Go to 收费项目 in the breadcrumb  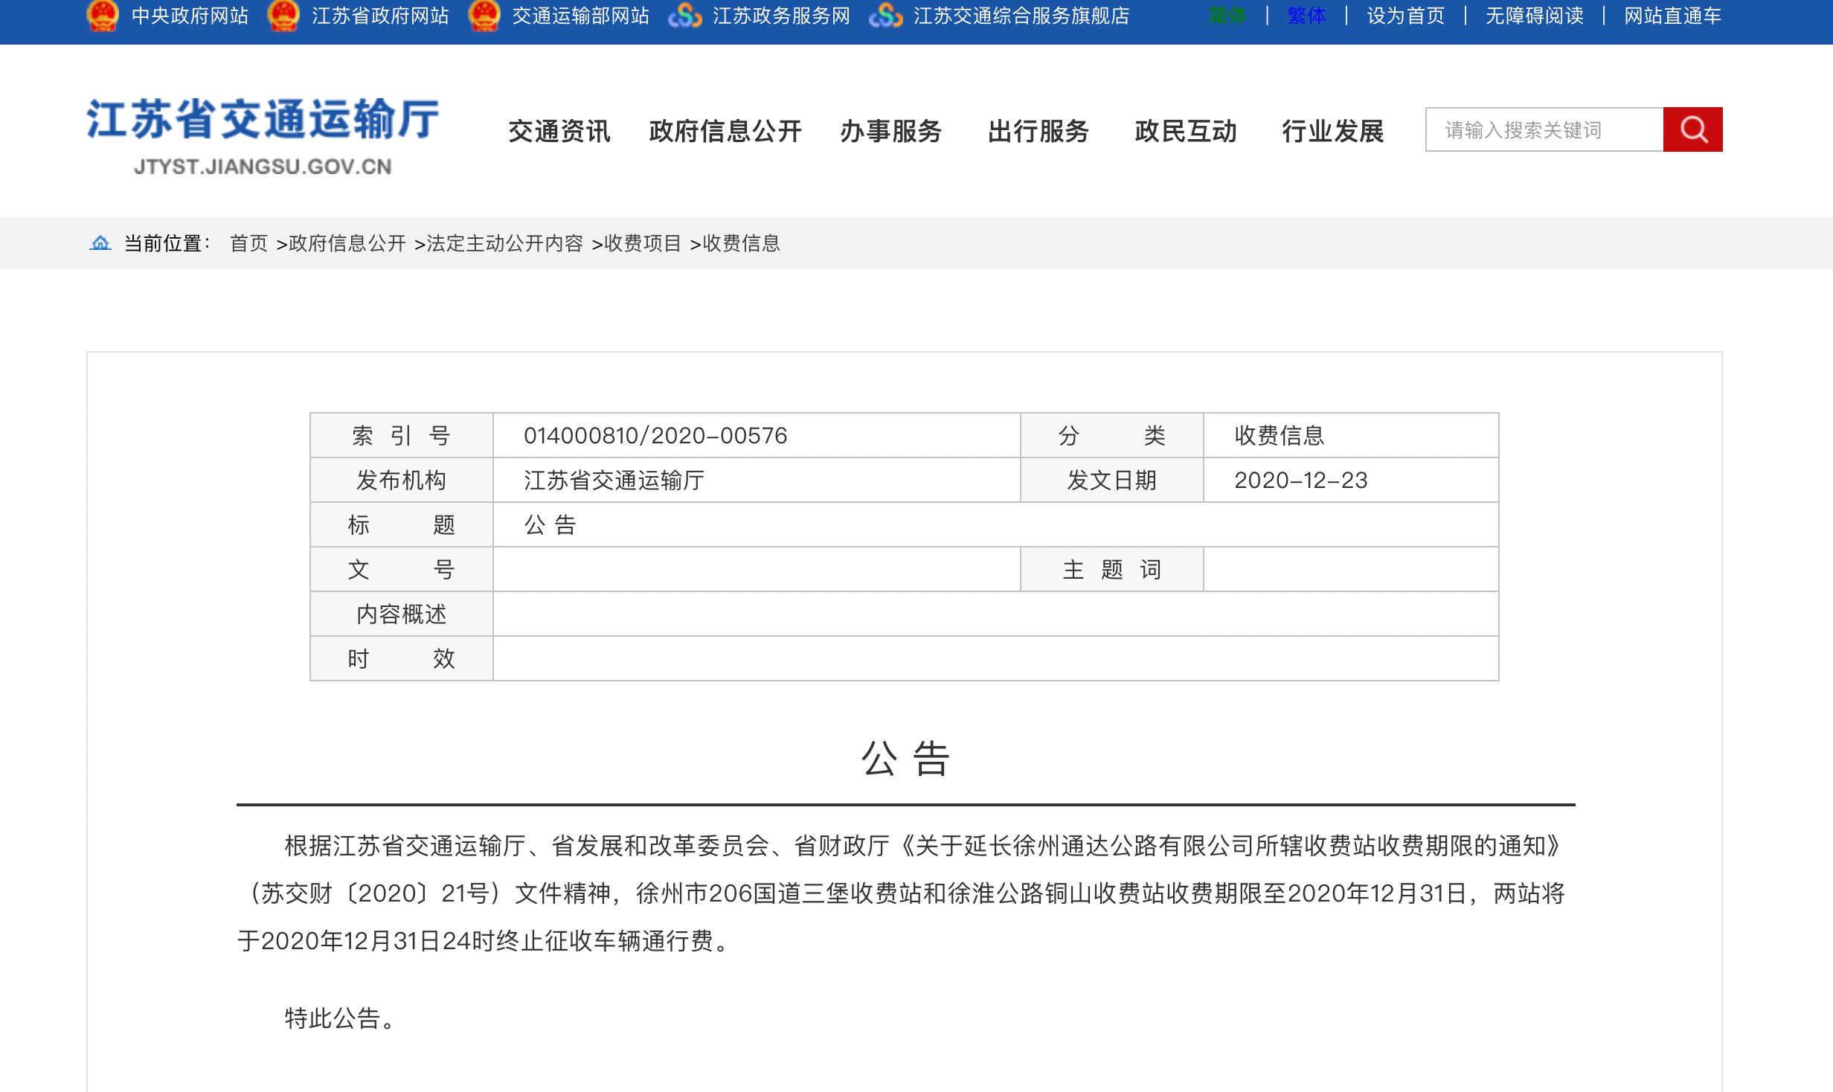point(643,243)
